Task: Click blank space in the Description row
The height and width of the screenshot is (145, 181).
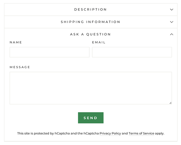Action: click(x=35, y=10)
